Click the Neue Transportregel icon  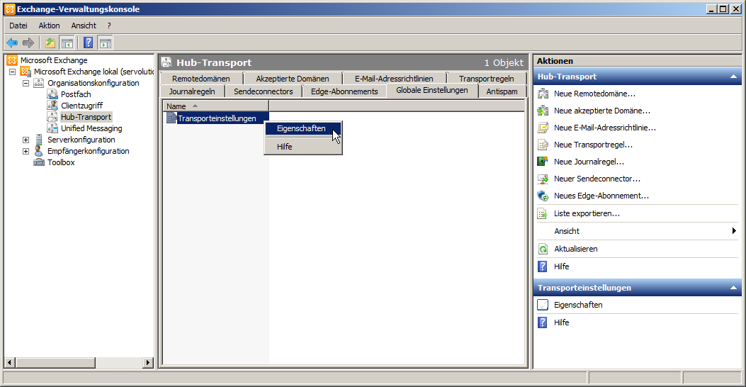point(543,145)
